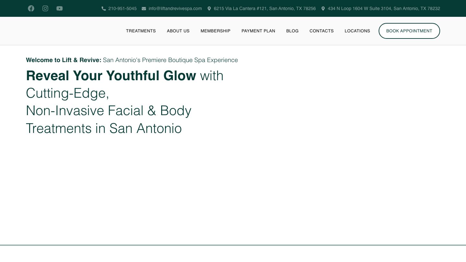Click the map pin beside N Loop 1604
The height and width of the screenshot is (262, 466).
pyautogui.click(x=323, y=9)
